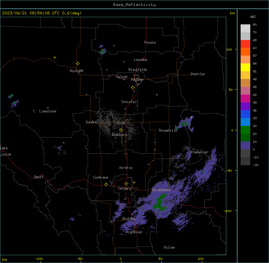Select the Calgary city label
This screenshot has height=263, width=269.
pyautogui.click(x=125, y=188)
